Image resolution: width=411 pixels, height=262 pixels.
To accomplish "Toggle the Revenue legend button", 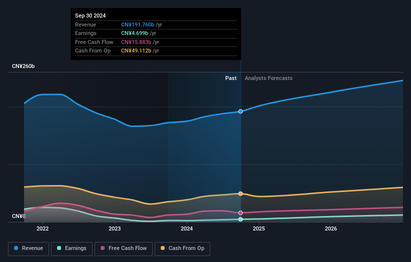I will [29, 248].
